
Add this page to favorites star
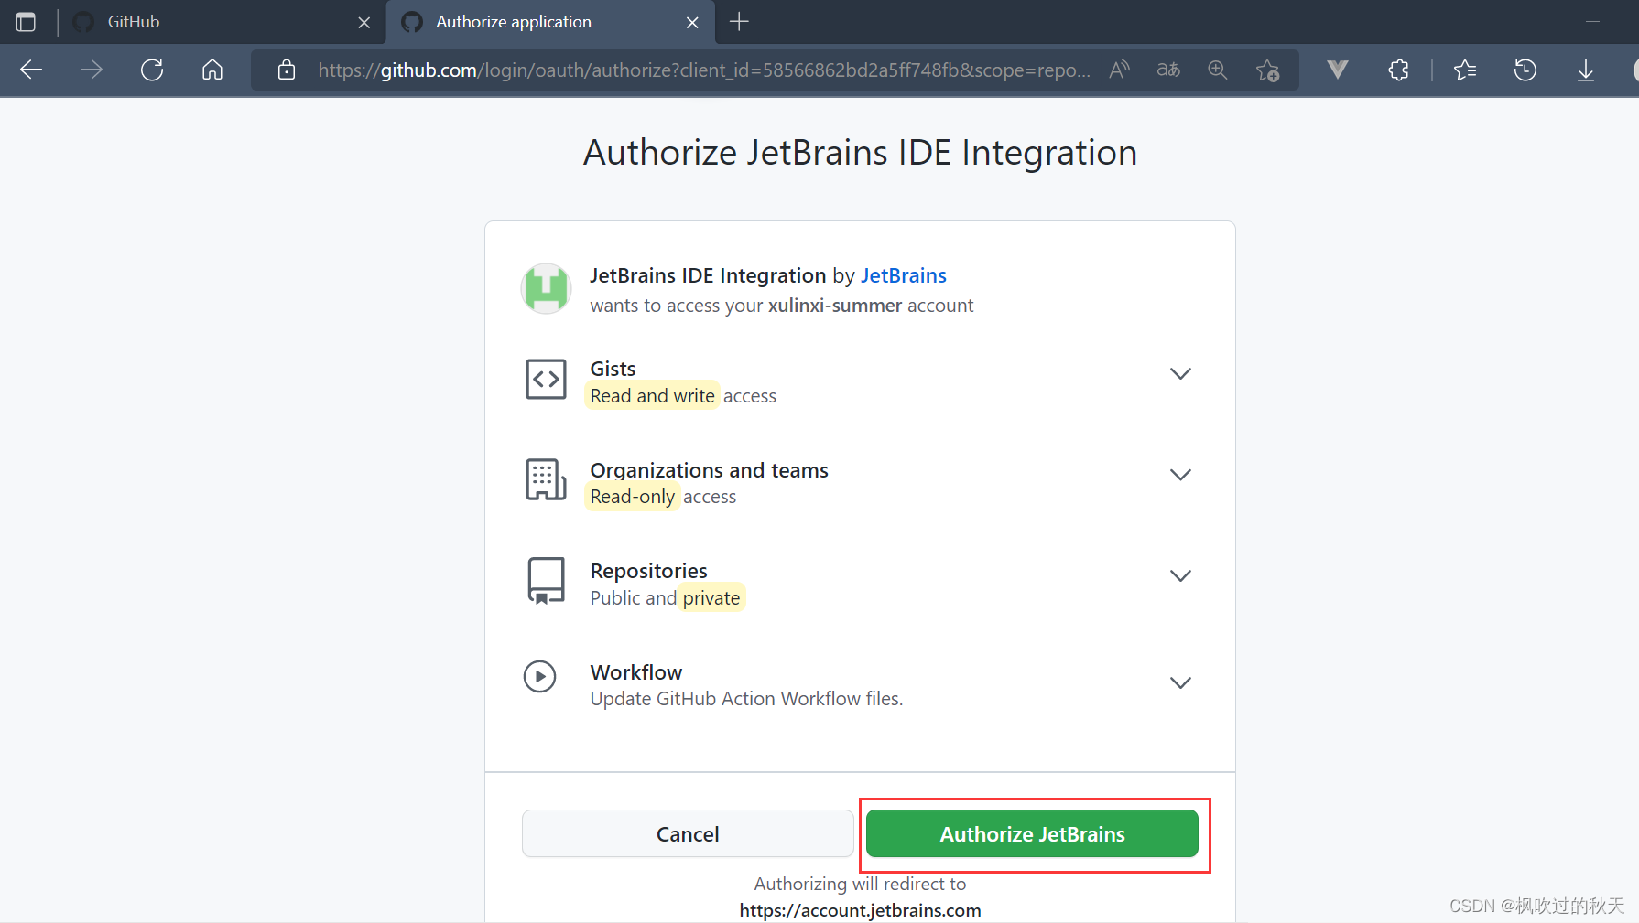click(1268, 70)
